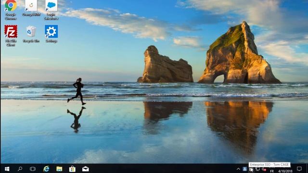Switch the FR input language indicator
Screen dimensions: 308x173
(x=272, y=171)
